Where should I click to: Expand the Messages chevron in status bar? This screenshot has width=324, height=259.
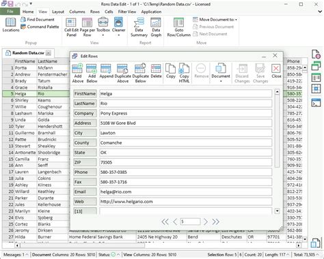[x=27, y=255]
